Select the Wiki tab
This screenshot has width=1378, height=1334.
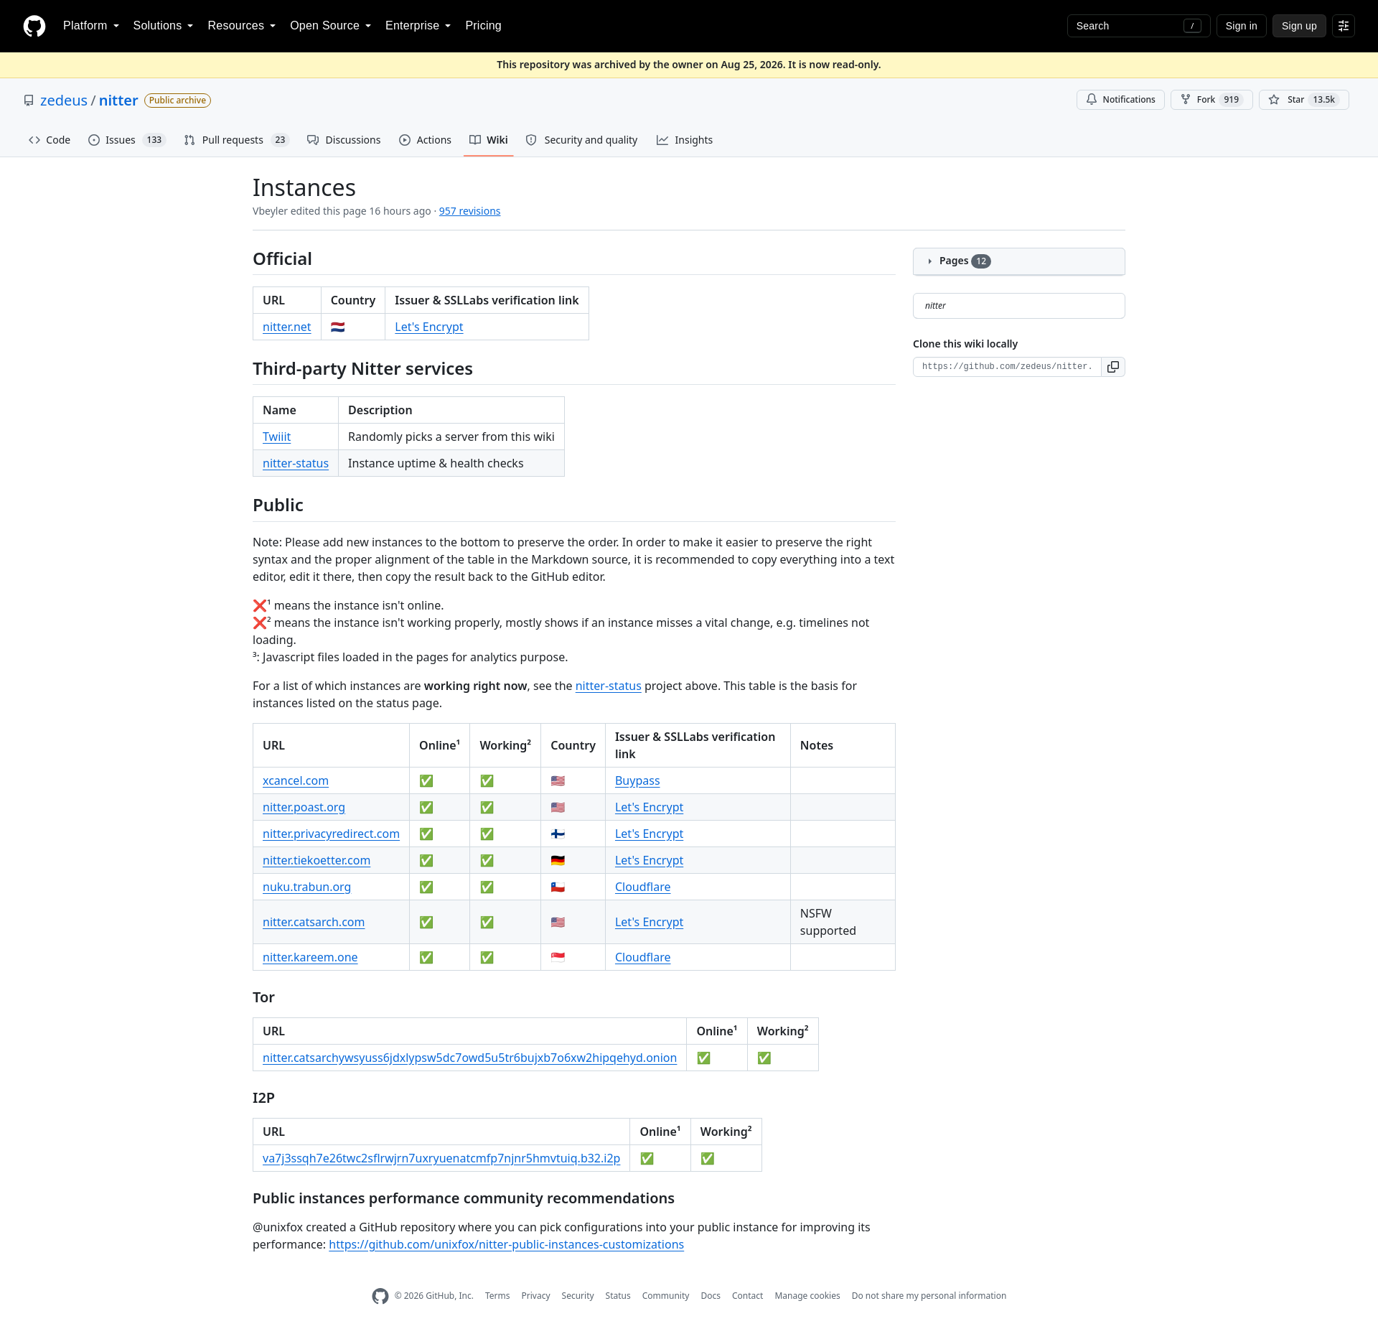coord(489,140)
